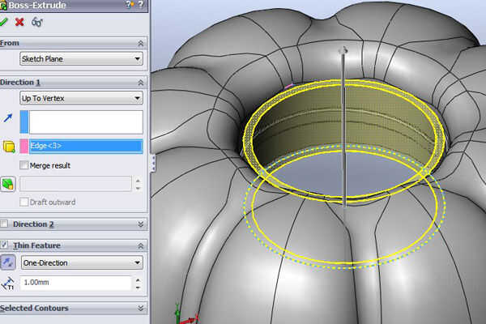This screenshot has height=324, width=486.
Task: Enable the Merge result checkbox
Action: click(23, 165)
